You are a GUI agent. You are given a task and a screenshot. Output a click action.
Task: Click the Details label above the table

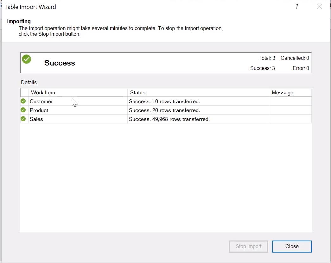click(x=29, y=82)
